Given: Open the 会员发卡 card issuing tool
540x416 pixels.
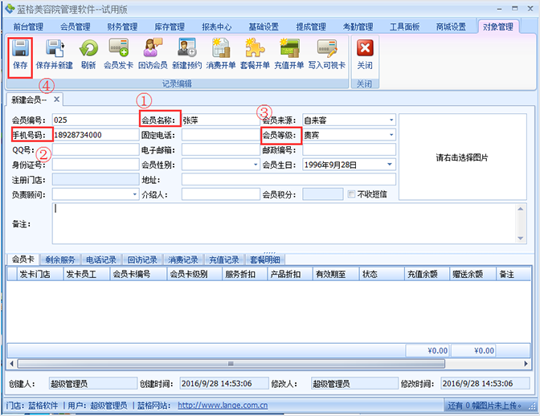Looking at the screenshot, I should (x=118, y=55).
